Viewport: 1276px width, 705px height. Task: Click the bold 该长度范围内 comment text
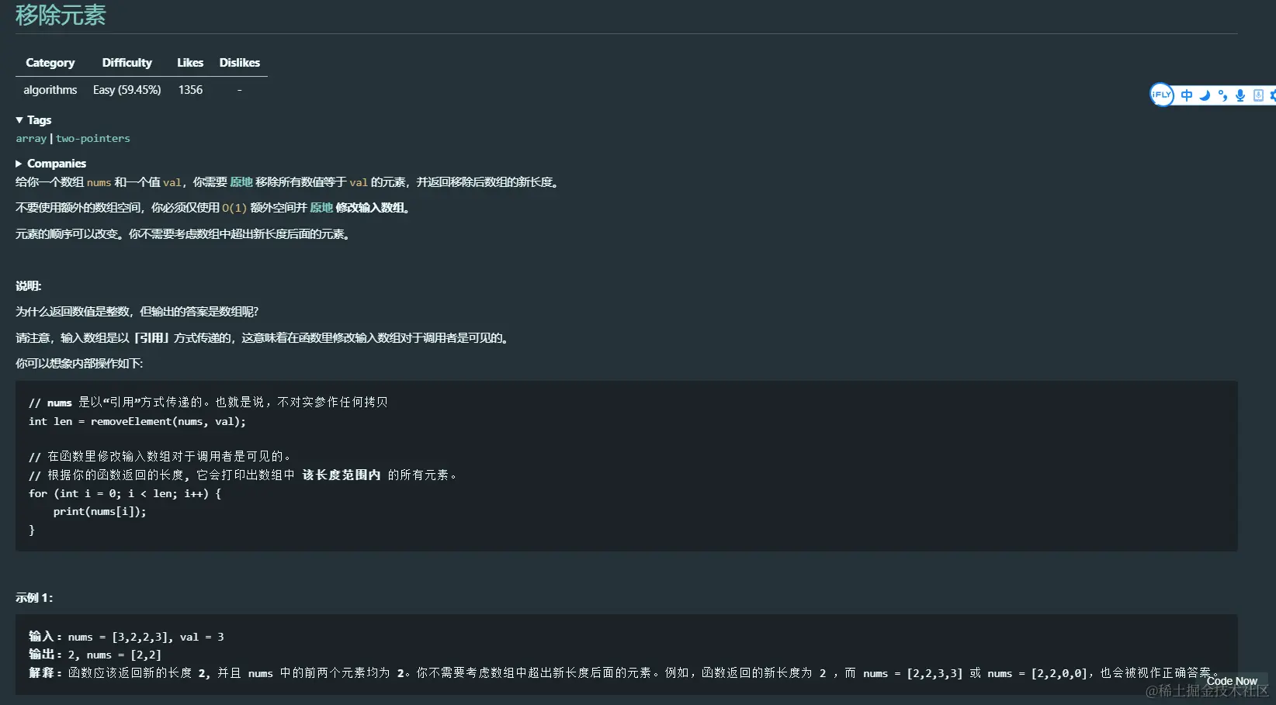click(x=342, y=475)
